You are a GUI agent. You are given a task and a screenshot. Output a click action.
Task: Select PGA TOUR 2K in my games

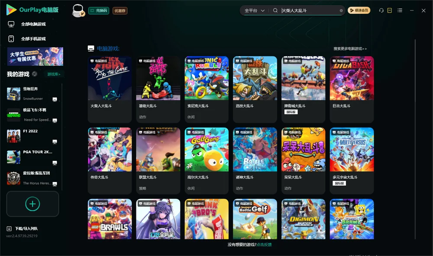32,157
